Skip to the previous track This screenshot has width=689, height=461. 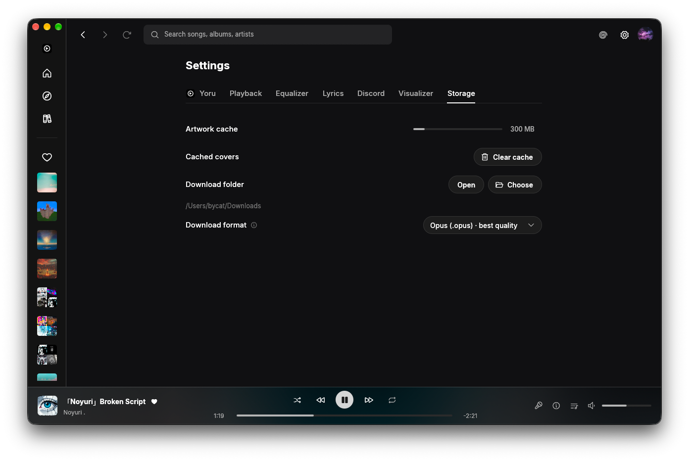tap(321, 400)
